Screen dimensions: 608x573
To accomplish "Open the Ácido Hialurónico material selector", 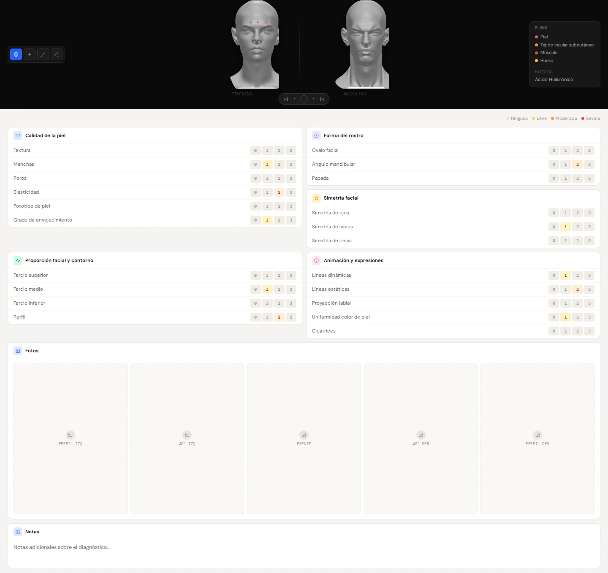I will pos(554,79).
